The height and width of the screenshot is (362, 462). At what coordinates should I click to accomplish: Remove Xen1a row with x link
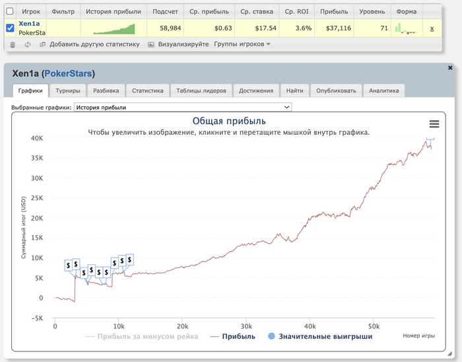pos(432,28)
